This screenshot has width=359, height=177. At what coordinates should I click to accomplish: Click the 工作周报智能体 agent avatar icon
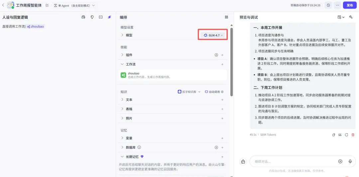[x=11, y=5]
